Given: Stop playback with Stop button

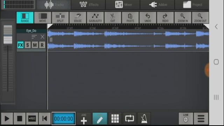Looking at the screenshot, I should pyautogui.click(x=20, y=119).
